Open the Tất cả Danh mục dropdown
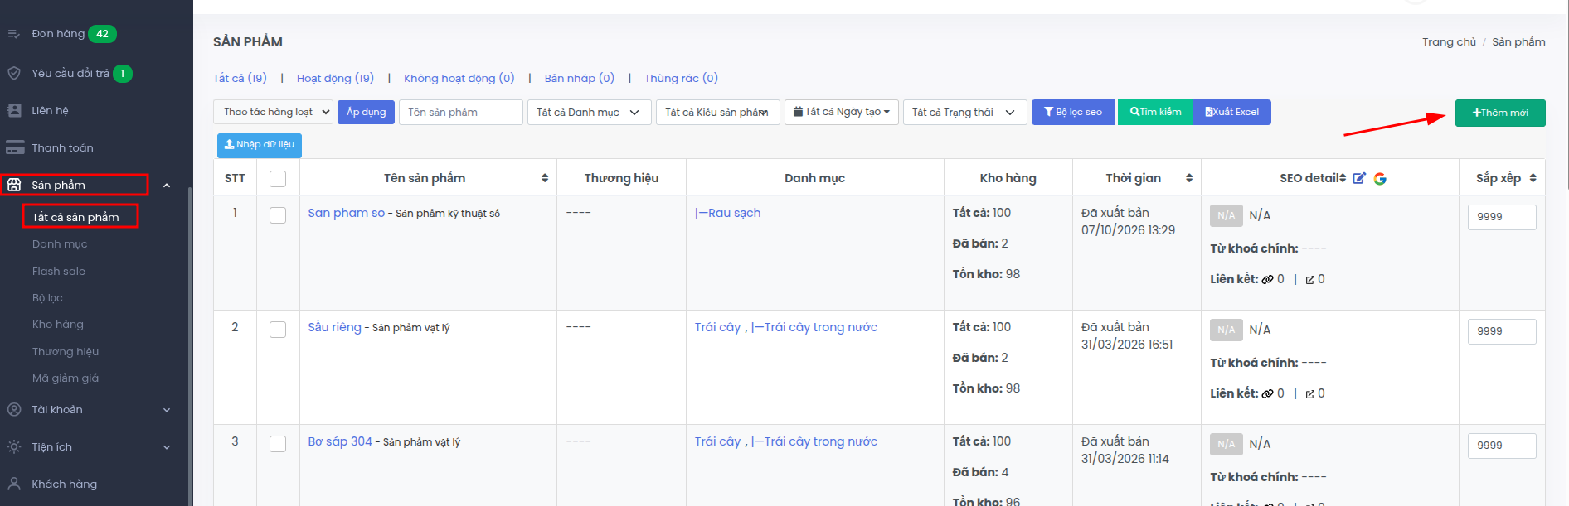This screenshot has height=506, width=1569. 588,112
